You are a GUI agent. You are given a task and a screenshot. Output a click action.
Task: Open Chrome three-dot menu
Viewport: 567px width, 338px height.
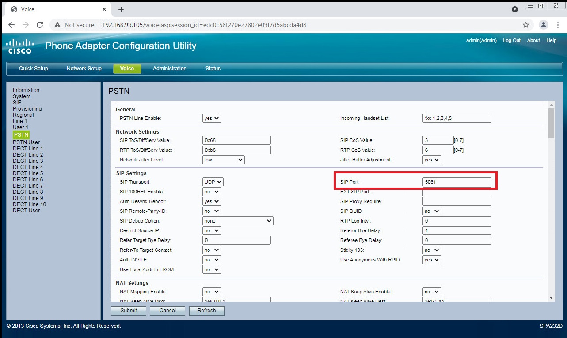(x=557, y=25)
